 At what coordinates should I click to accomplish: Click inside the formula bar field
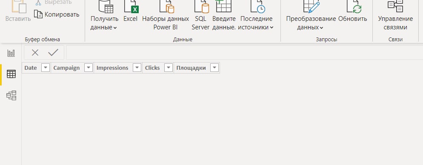244,53
